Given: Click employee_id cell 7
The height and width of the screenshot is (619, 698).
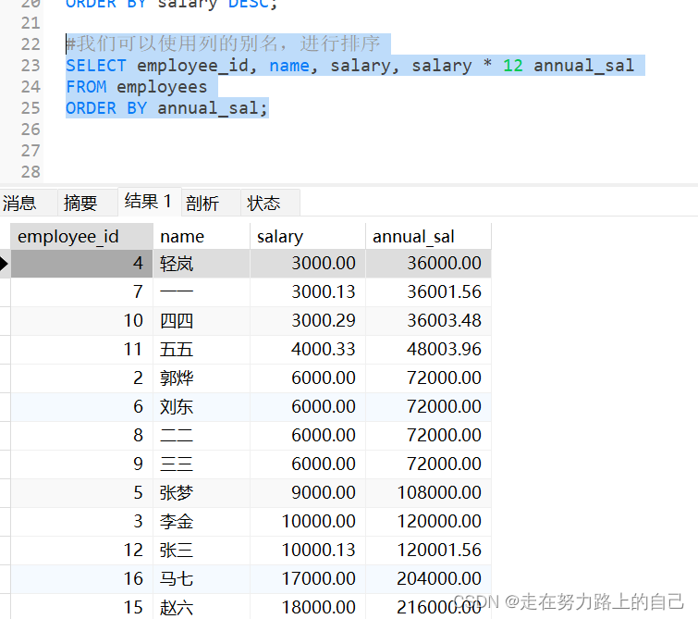Looking at the screenshot, I should [81, 291].
